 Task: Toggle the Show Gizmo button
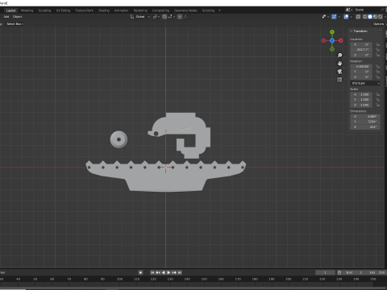coord(334,17)
